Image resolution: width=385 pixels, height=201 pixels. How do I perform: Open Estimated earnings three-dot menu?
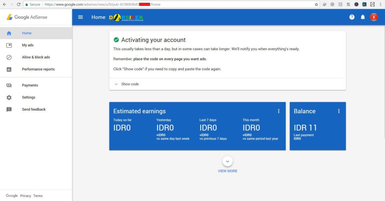(x=279, y=111)
